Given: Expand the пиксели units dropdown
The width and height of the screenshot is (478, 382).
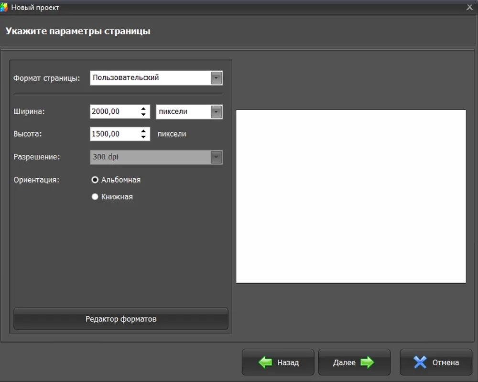Looking at the screenshot, I should point(217,112).
